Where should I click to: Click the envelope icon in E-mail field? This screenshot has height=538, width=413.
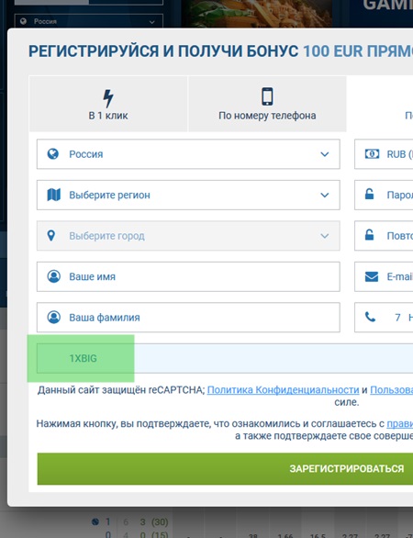372,276
